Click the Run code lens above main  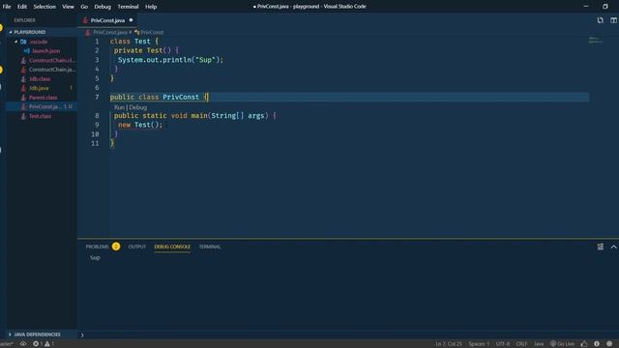(119, 107)
